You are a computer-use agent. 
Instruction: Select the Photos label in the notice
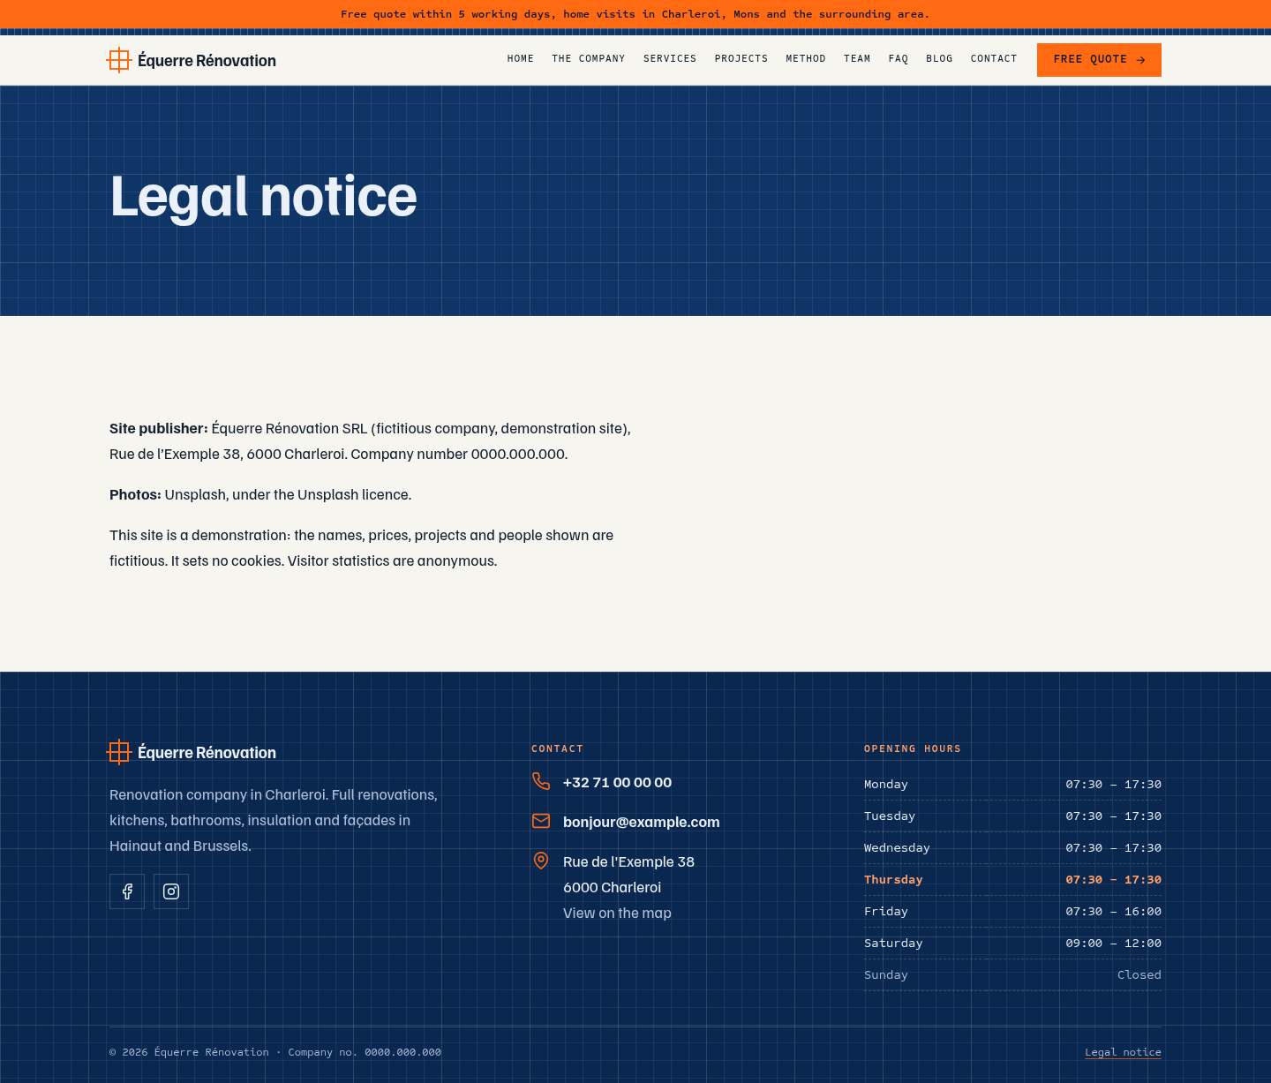click(135, 494)
